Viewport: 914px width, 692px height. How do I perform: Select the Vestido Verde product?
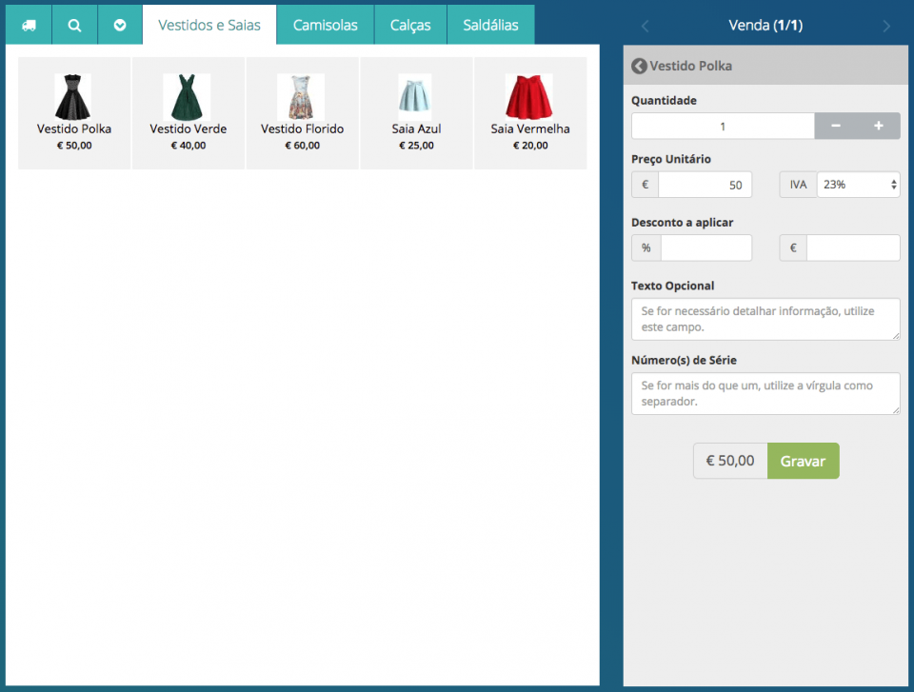click(x=188, y=112)
